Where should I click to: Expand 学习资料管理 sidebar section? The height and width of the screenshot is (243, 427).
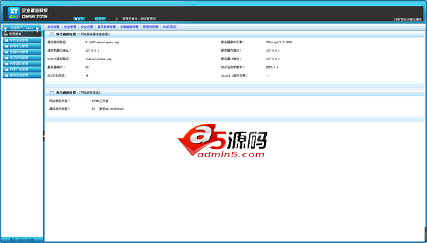click(22, 58)
